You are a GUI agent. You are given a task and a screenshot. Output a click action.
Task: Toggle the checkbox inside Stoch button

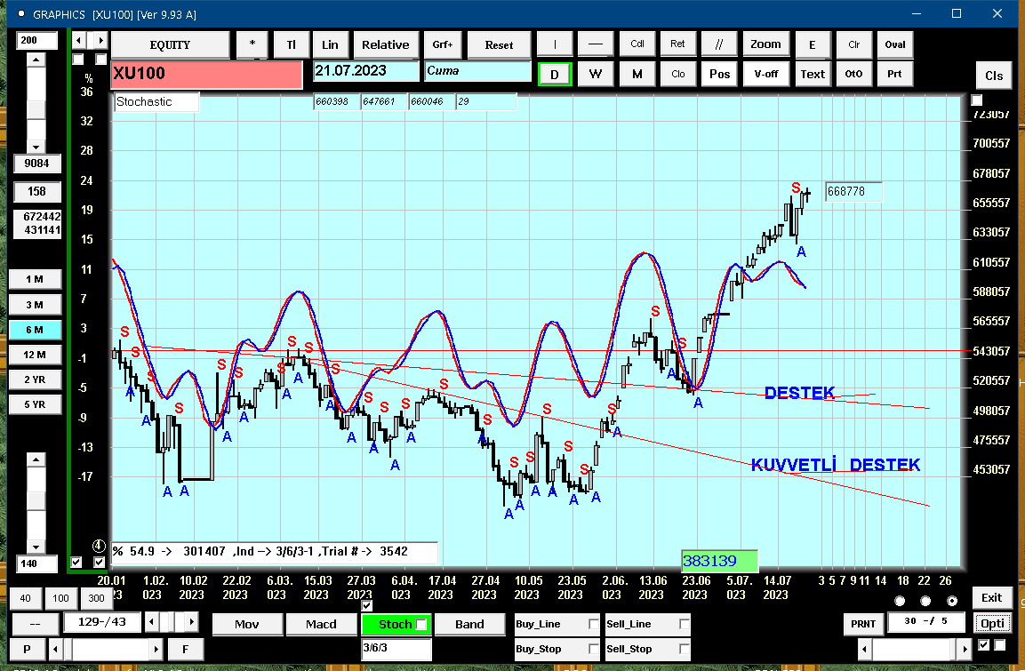coord(421,624)
